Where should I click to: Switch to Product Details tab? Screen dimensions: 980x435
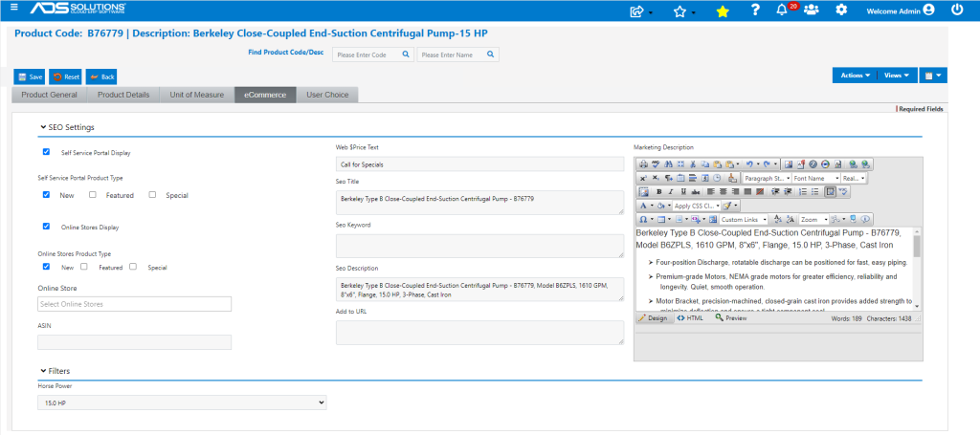[123, 95]
